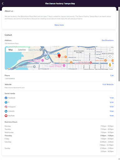This screenshot has height=160, width=120.
Task: Visit the X profile
Action: [x=112, y=102]
